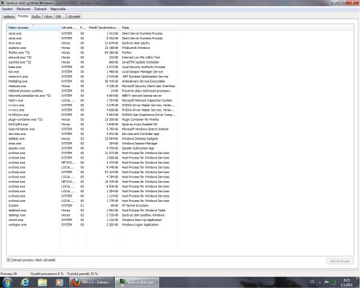
Task: Select the Nečinné procesy systému row
Action: (92, 91)
